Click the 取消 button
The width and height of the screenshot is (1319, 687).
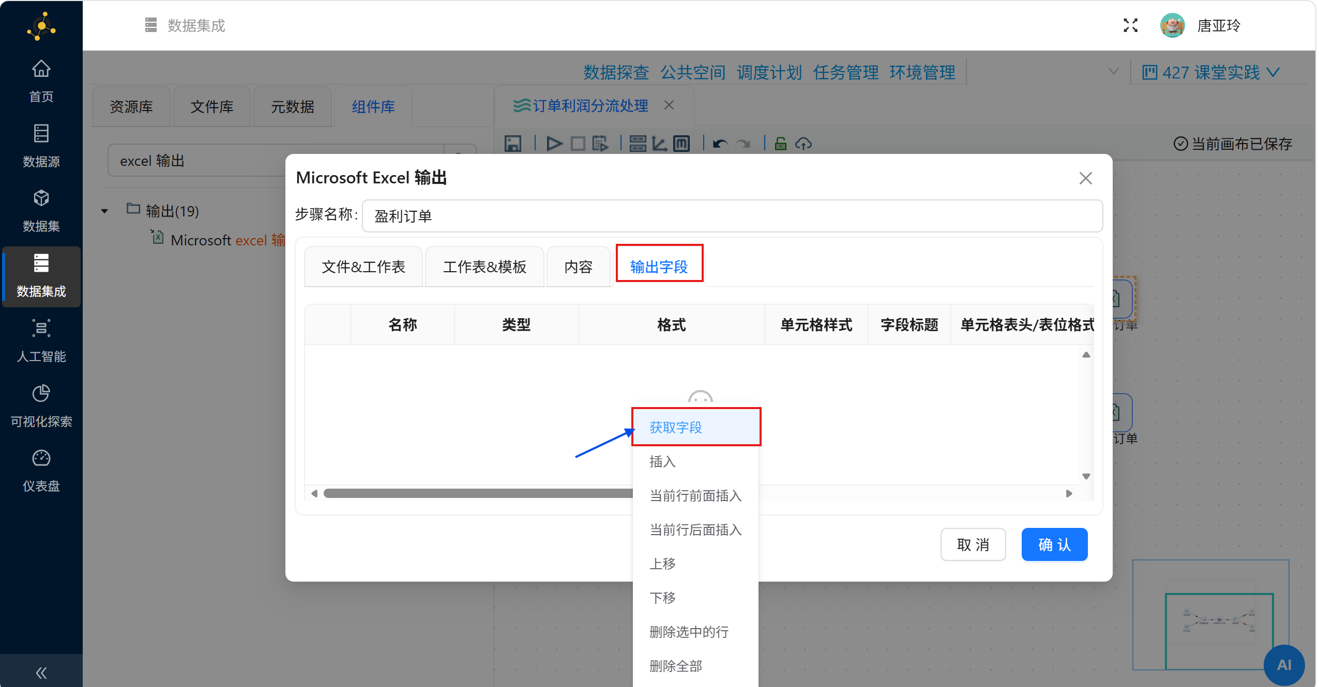973,544
